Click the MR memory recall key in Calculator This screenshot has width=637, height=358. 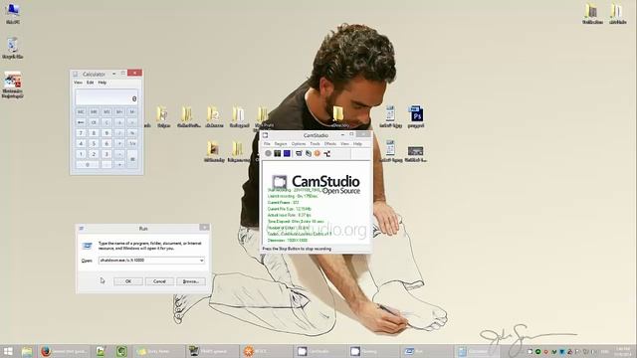coord(94,111)
